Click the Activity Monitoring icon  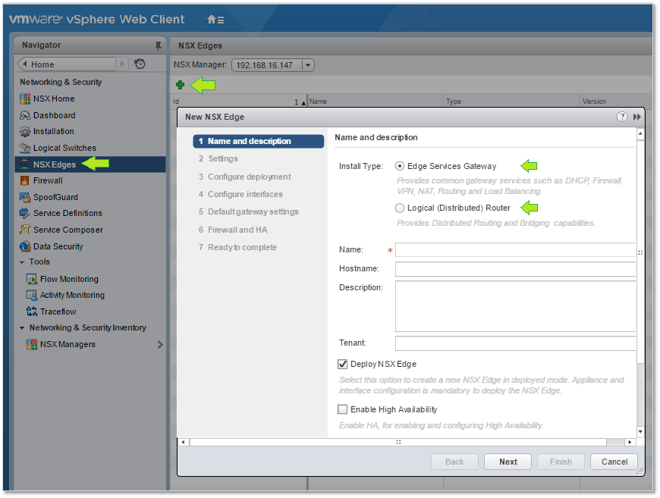[32, 296]
